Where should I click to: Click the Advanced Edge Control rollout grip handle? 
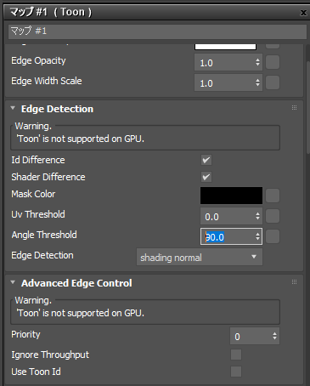coord(294,282)
